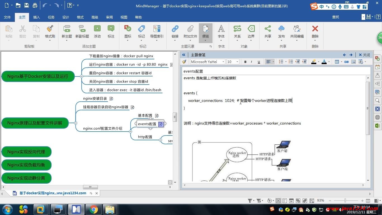Click the 剪切 (Cut) icon

coord(23,29)
